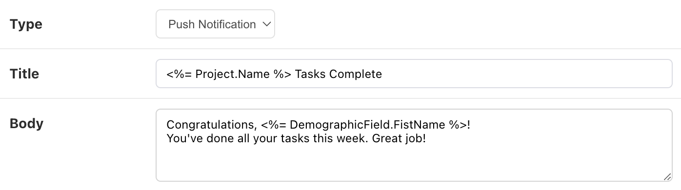This screenshot has height=190, width=681.
Task: Click the closing "%>" tag in Body
Action: pos(458,125)
